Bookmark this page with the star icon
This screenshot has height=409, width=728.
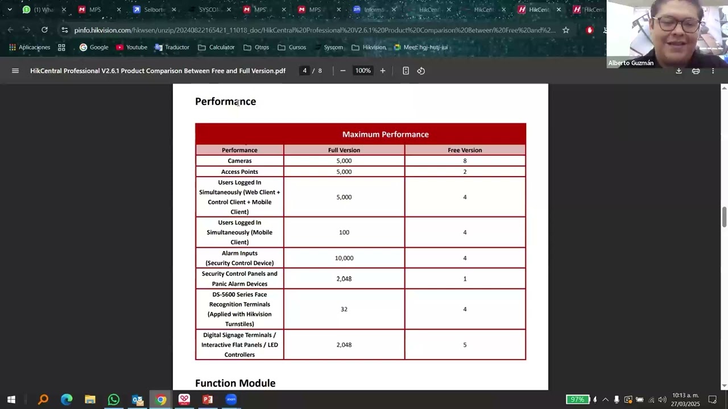(566, 30)
